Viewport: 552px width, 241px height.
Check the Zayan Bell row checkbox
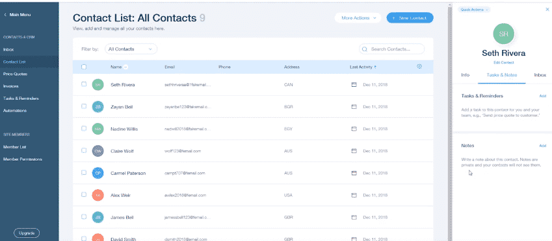click(x=84, y=106)
